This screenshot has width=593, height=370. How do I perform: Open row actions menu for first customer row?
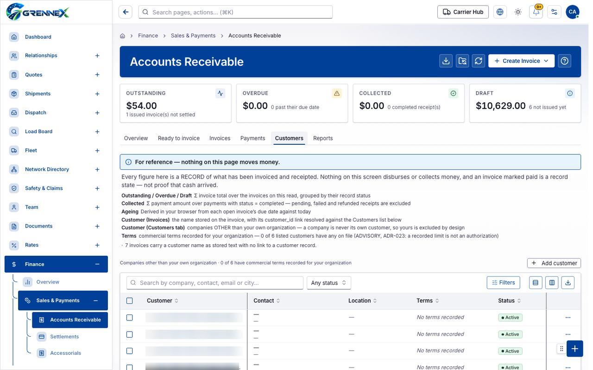tap(568, 318)
